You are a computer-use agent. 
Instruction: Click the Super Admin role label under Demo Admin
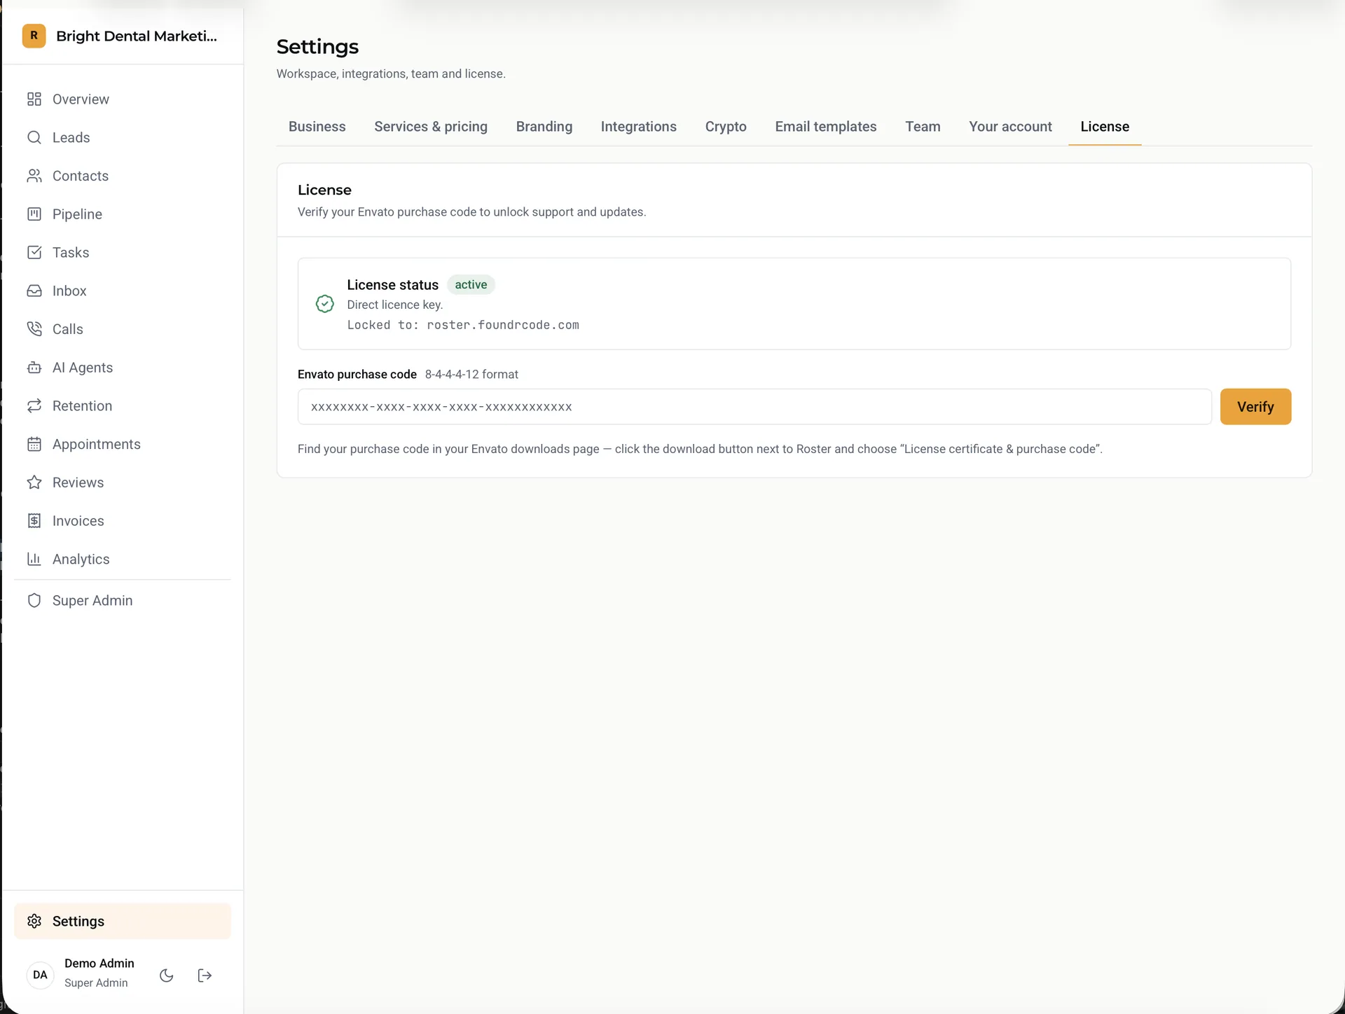coord(96,983)
